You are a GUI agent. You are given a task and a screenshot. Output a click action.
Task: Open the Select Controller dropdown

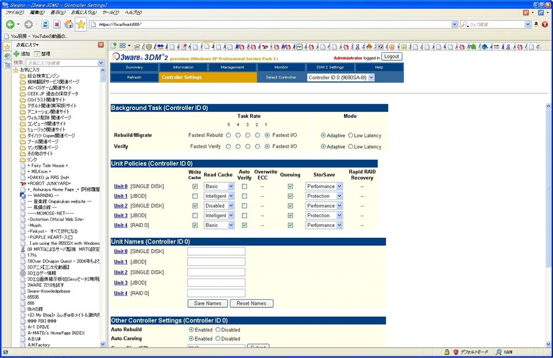click(340, 78)
